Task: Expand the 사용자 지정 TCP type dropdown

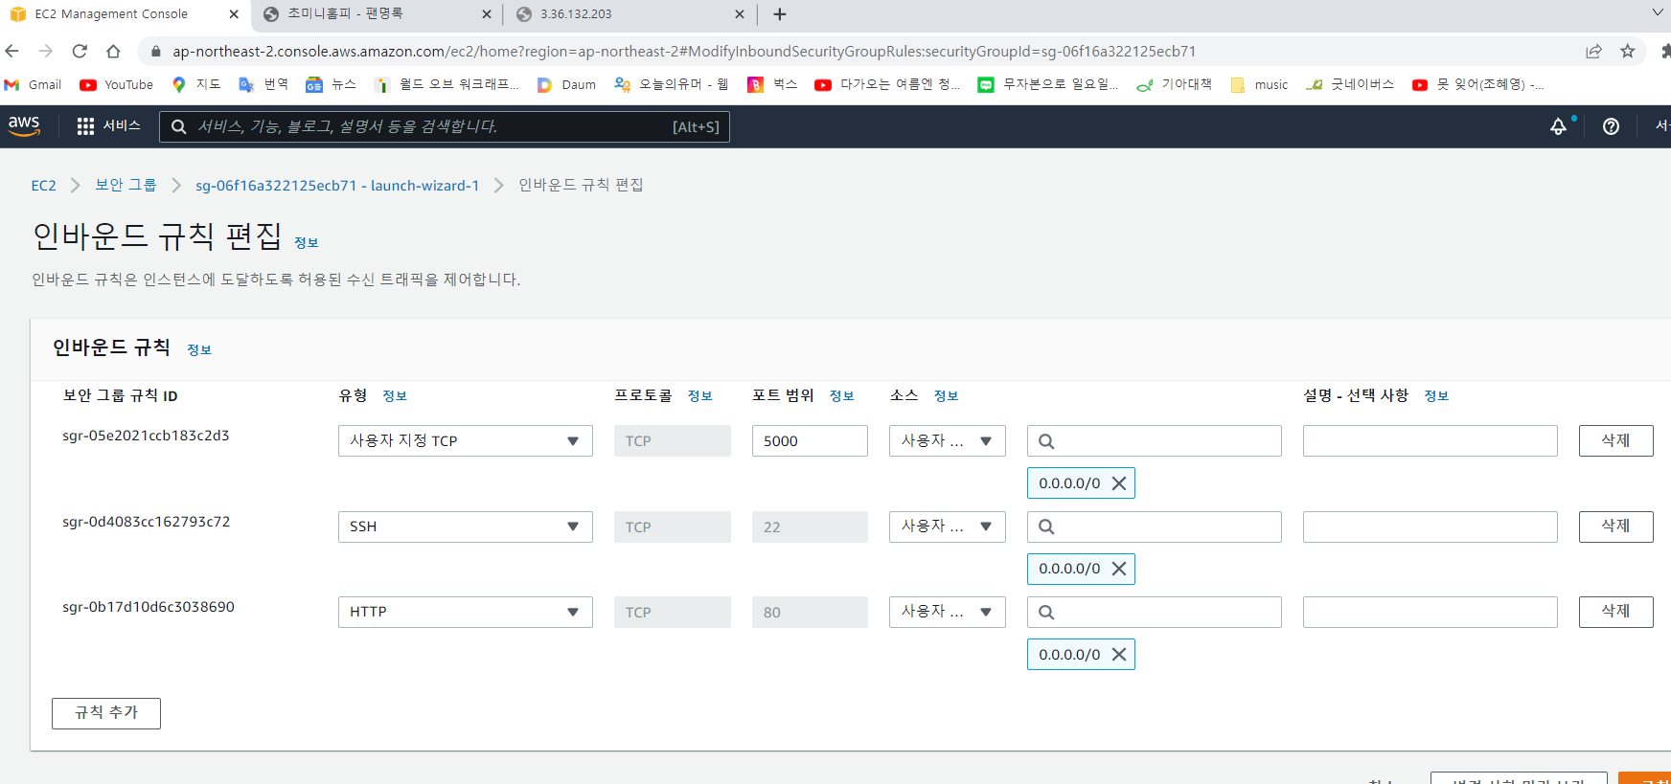Action: 465,440
